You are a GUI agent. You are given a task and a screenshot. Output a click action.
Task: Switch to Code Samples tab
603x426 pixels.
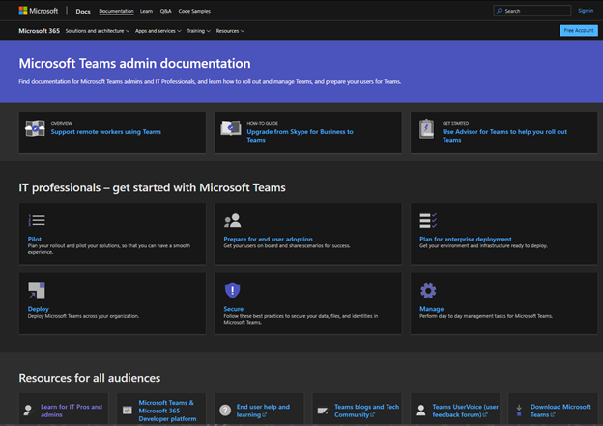pyautogui.click(x=194, y=11)
